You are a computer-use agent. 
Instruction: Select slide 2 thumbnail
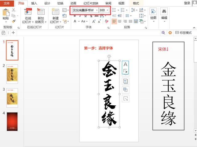click(12, 74)
